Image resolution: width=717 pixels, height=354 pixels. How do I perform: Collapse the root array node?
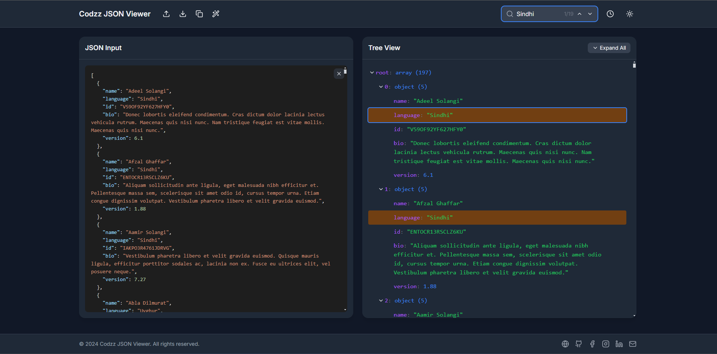tap(372, 73)
